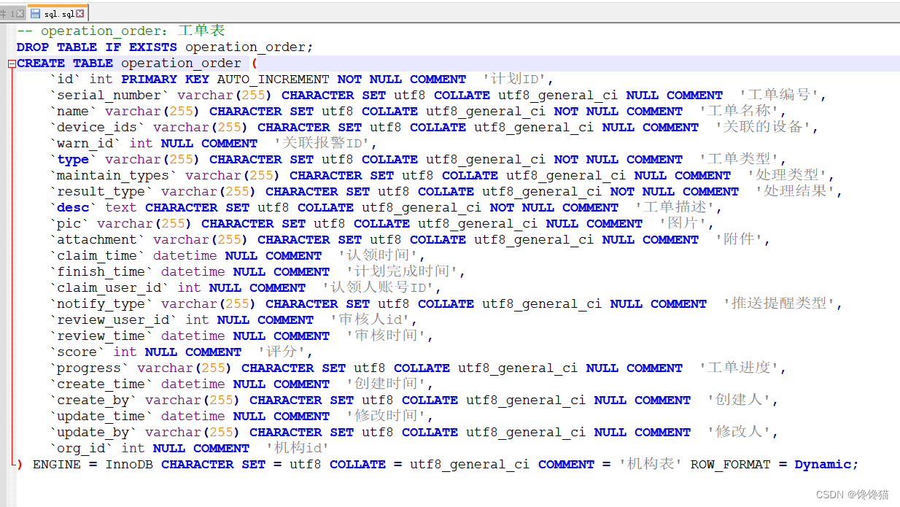This screenshot has height=507, width=900.
Task: Collapse the CREATE TABLE fold marker
Action: click(x=12, y=63)
